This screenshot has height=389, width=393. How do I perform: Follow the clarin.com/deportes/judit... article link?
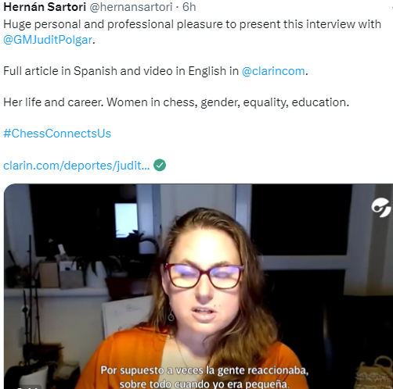pos(77,166)
